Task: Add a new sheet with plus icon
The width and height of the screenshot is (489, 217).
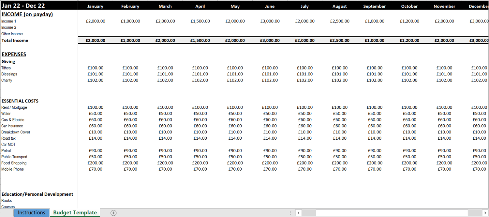Action: click(x=113, y=213)
